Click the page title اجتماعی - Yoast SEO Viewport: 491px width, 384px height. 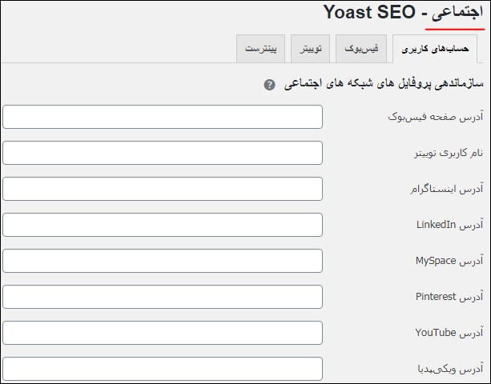click(x=404, y=13)
